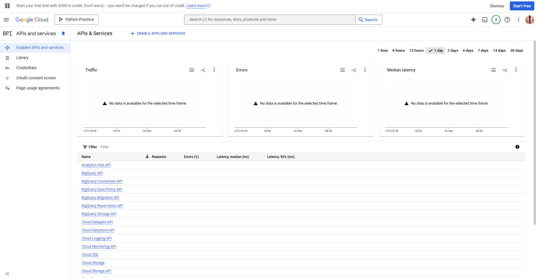Open Page usage agreements in sidebar
The width and height of the screenshot is (536, 278).
click(x=35, y=88)
